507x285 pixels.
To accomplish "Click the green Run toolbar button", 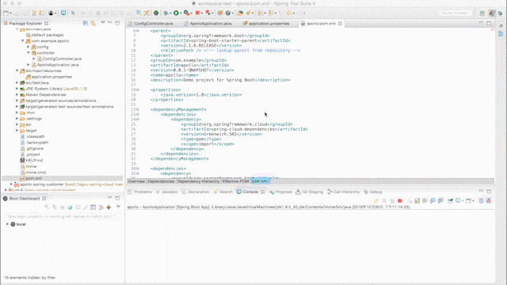I will [x=176, y=13].
